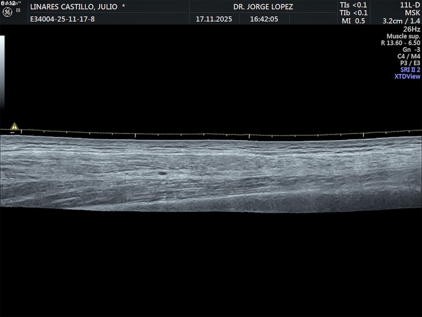Click the blue SRI II 2 label

coord(410,70)
